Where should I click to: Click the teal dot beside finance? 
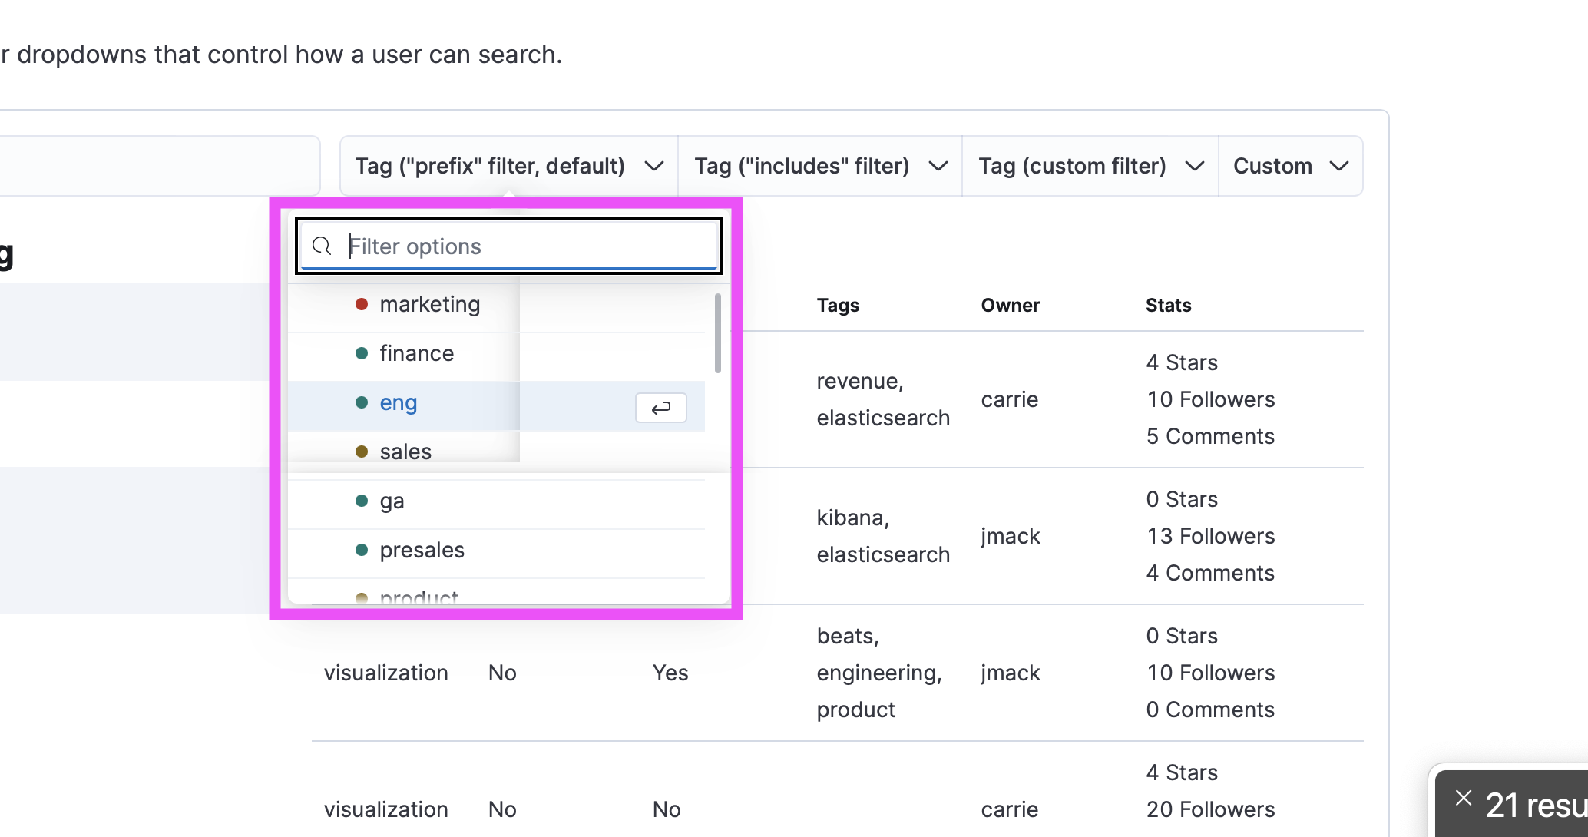[362, 353]
